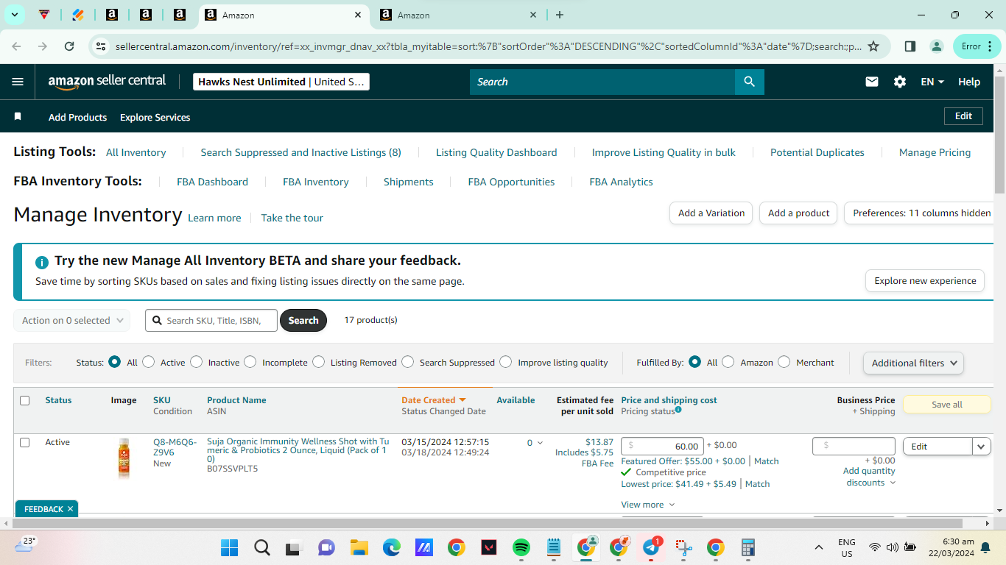Click the bookmark icon beside Add Products

[18, 117]
